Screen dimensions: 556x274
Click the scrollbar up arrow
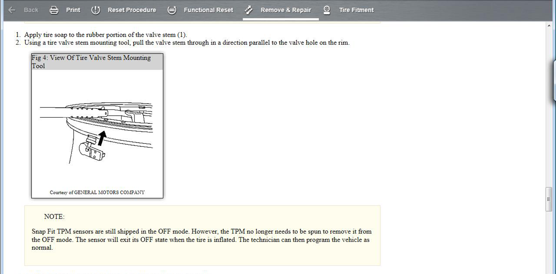click(x=549, y=26)
